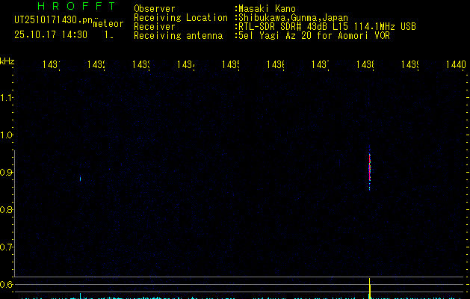Click the 1435 time axis label
470x299 pixels.
coord(230,64)
